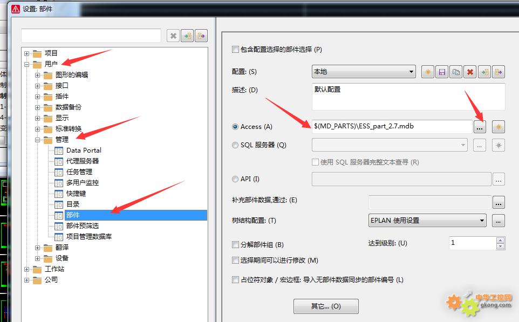Open 树结构配置 dropdown EPLAN 使用设置
The height and width of the screenshot is (322, 519).
pyautogui.click(x=427, y=221)
